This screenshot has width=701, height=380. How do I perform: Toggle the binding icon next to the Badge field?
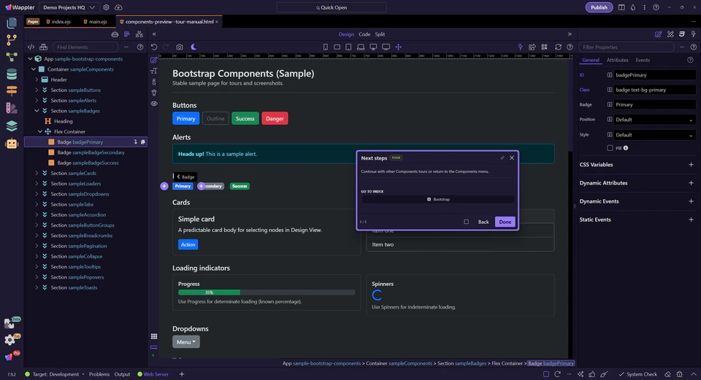click(x=609, y=104)
